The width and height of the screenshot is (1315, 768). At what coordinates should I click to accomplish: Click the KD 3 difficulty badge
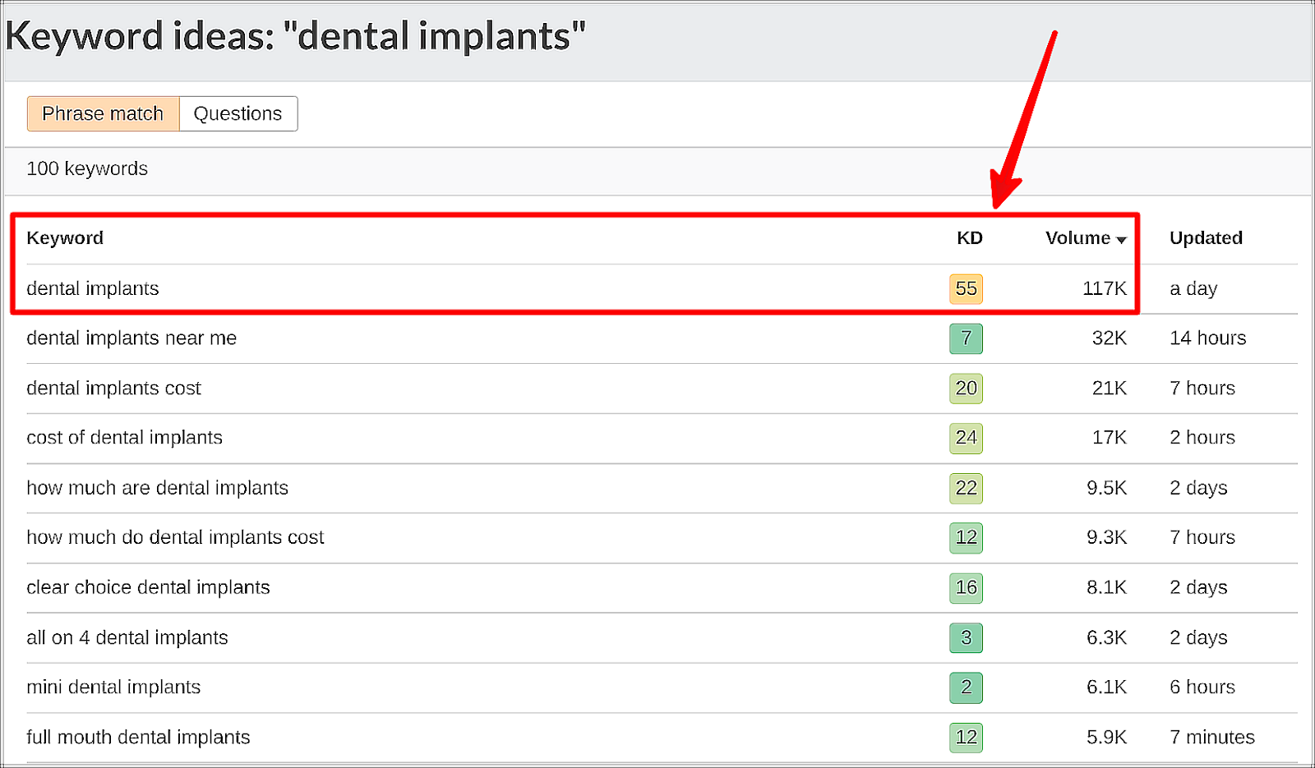[966, 637]
